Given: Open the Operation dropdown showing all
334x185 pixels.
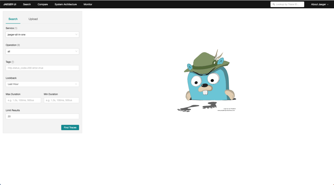Looking at the screenshot, I should tap(42, 51).
